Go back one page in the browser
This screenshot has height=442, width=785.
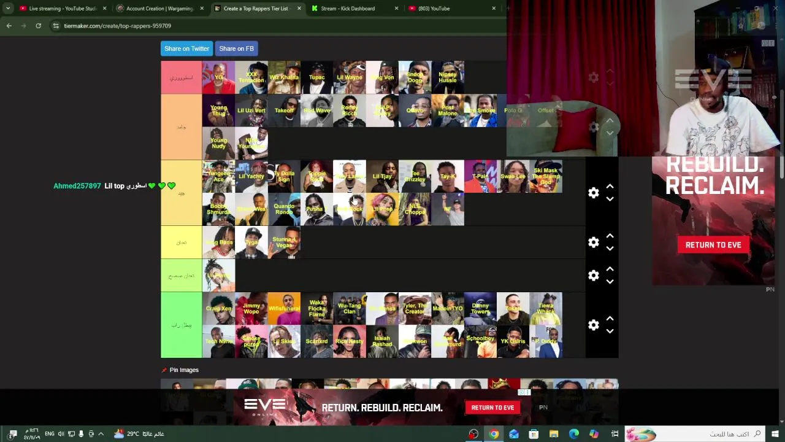point(9,26)
